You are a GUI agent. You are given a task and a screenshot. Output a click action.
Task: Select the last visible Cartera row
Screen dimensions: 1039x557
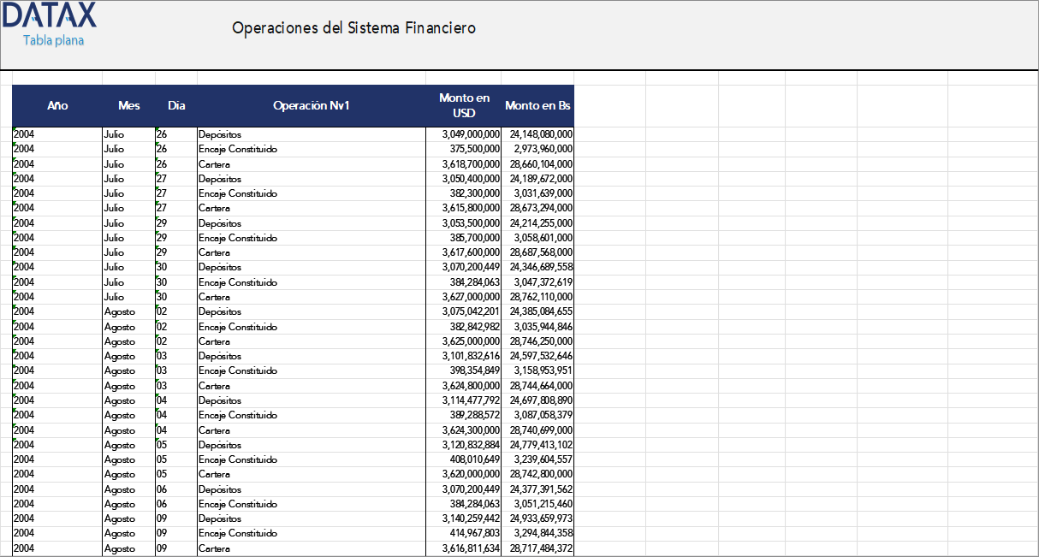pos(215,548)
